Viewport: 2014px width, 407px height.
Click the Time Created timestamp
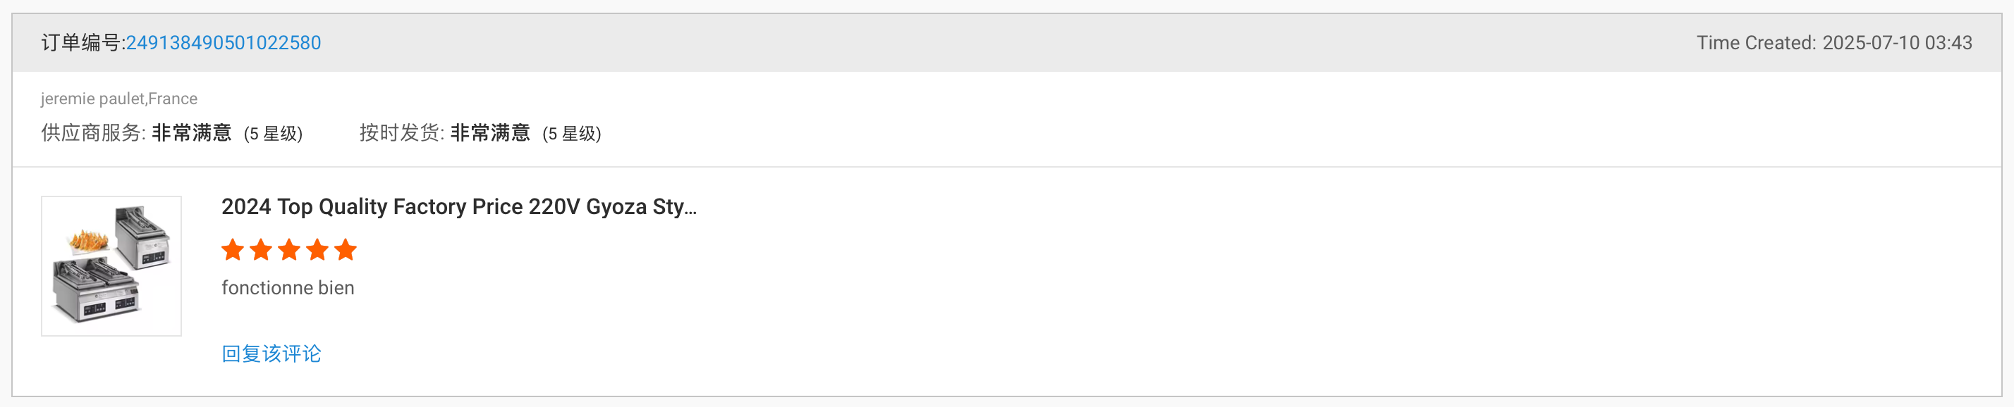point(1833,43)
